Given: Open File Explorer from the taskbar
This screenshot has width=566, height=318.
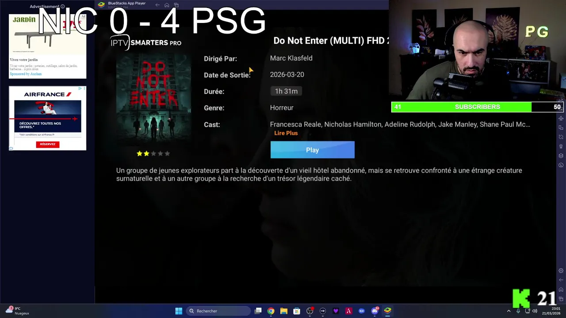Looking at the screenshot, I should (284, 311).
